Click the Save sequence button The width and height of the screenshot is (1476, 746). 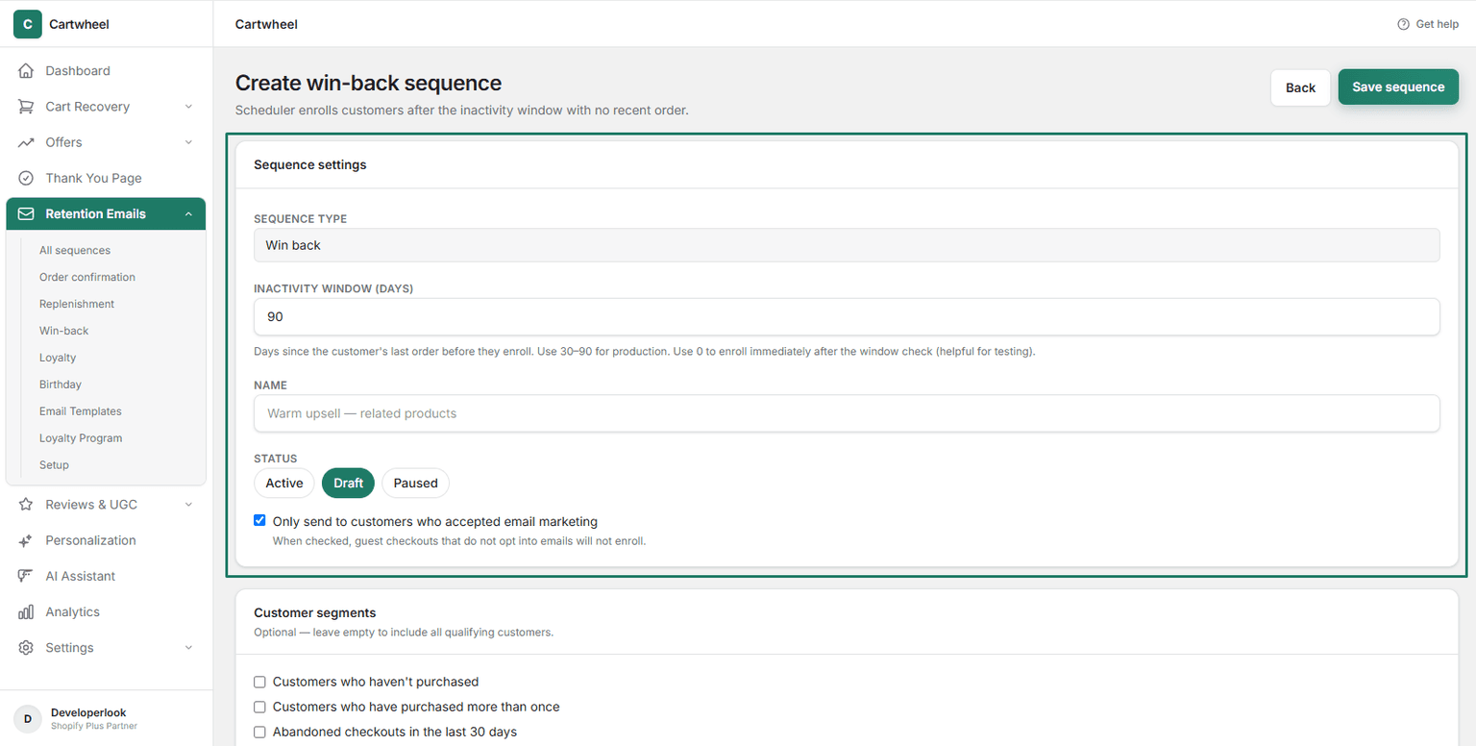click(1398, 87)
